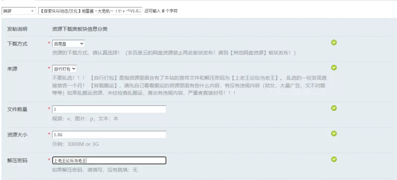Click the green check icon for 解压密码
Viewport: 397px width, 180px height.
tap(334, 159)
